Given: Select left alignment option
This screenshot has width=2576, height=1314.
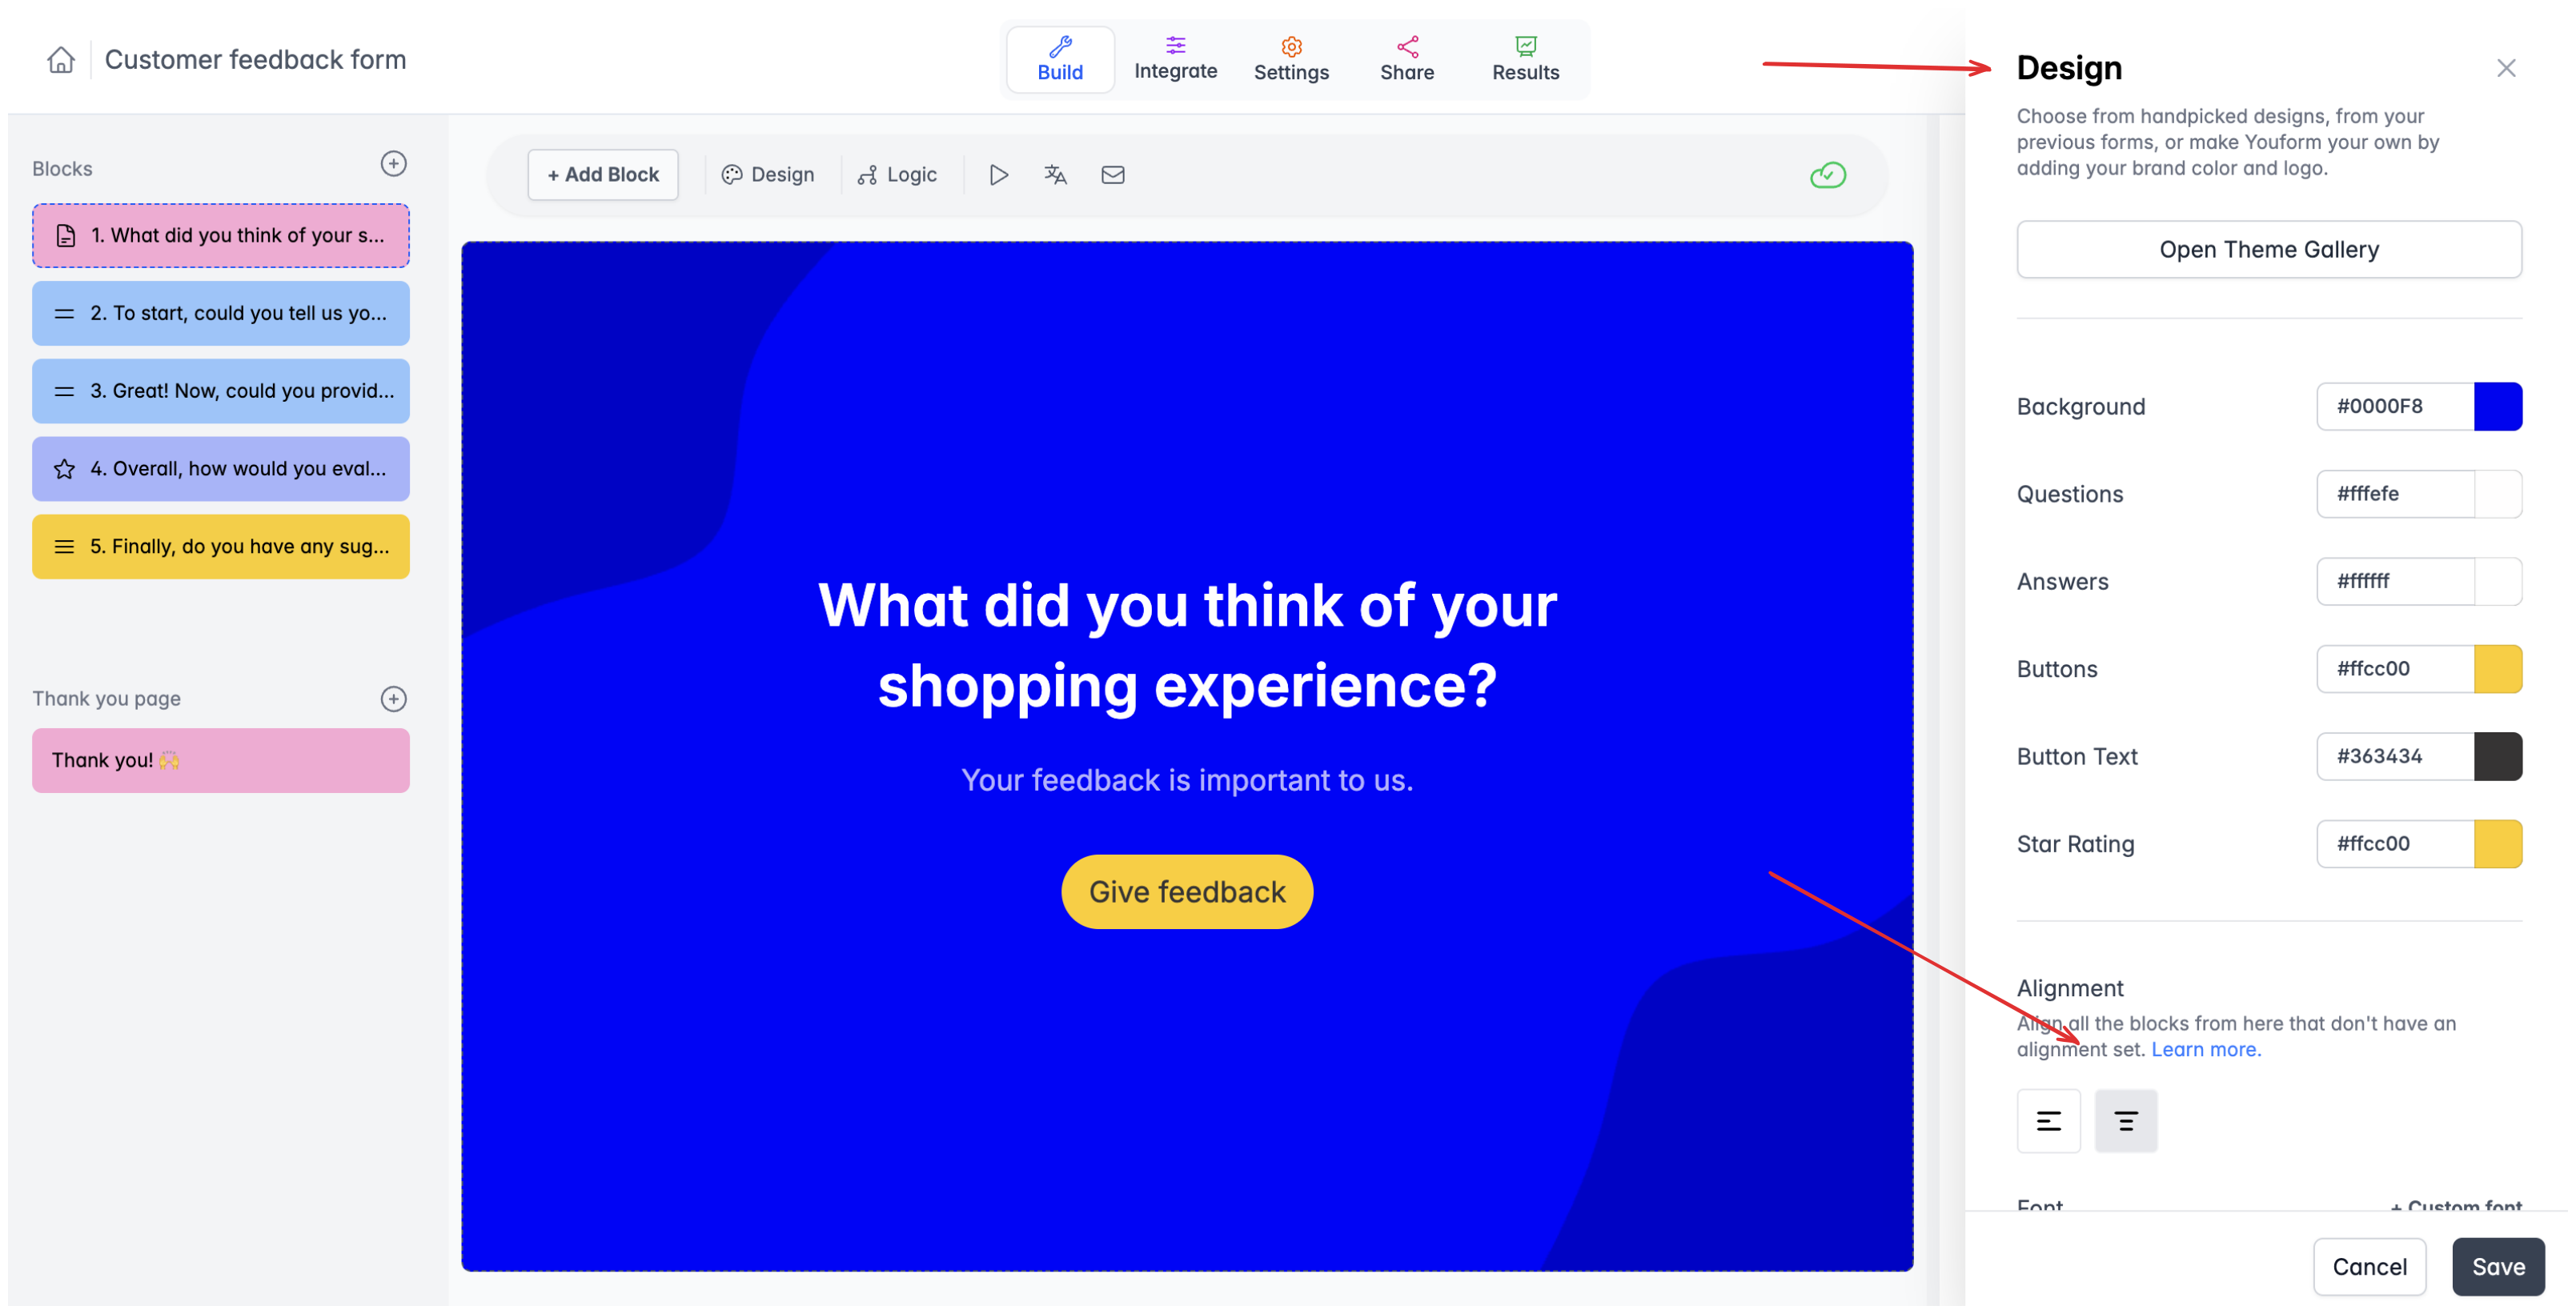Looking at the screenshot, I should 2048,1121.
